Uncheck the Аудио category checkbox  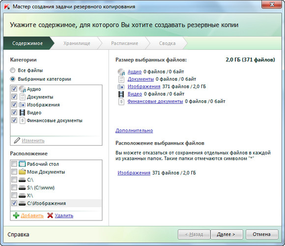coord(14,89)
